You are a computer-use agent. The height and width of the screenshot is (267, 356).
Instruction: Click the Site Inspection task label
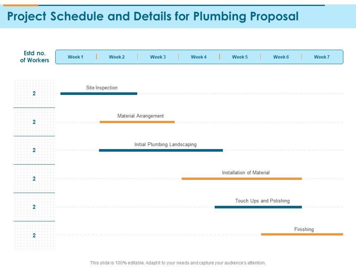click(102, 88)
